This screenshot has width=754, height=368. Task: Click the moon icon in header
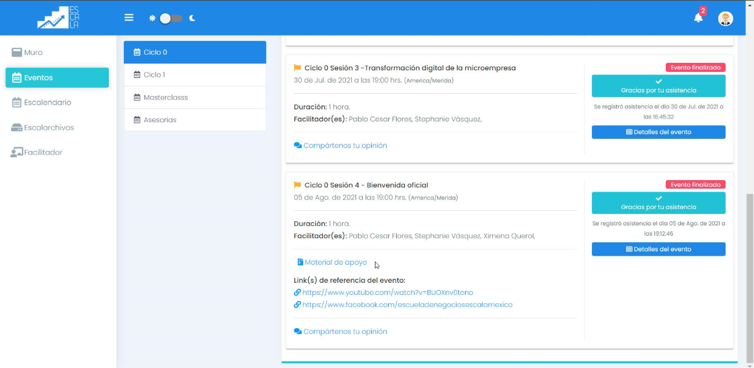(x=192, y=18)
